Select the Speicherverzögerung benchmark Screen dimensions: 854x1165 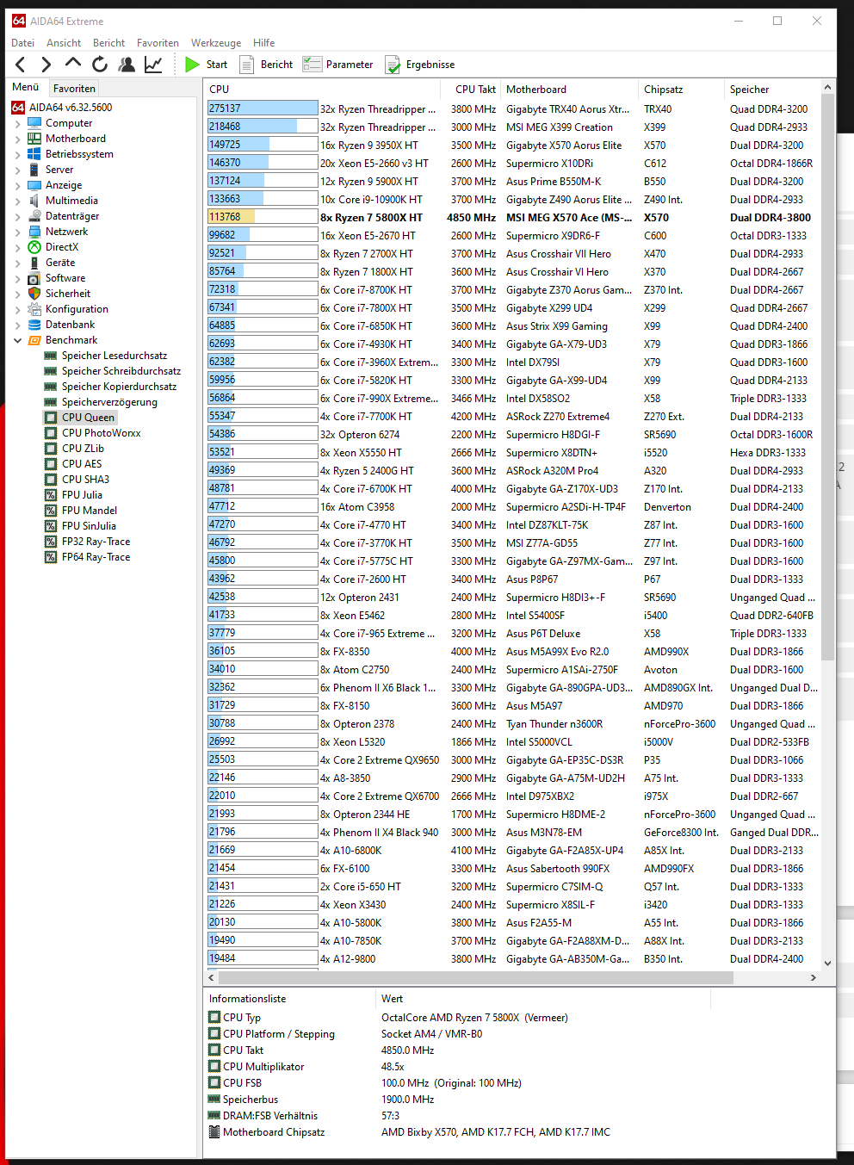pos(109,402)
